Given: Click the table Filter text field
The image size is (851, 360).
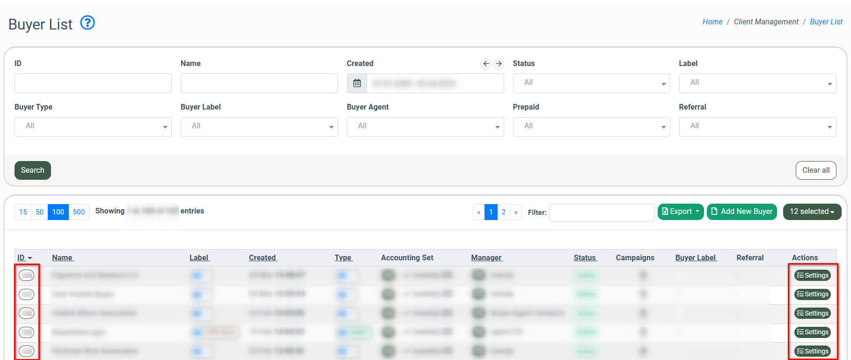Looking at the screenshot, I should 602,213.
